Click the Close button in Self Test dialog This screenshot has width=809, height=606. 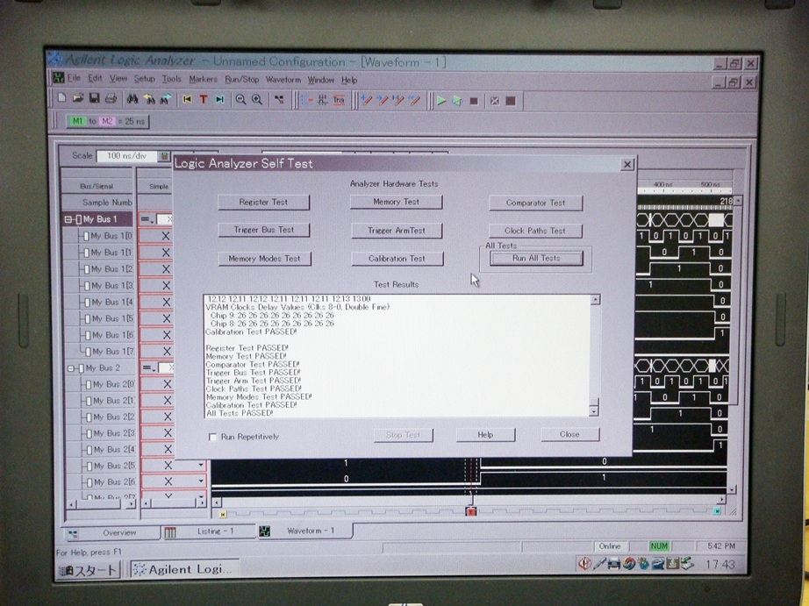[x=570, y=434]
